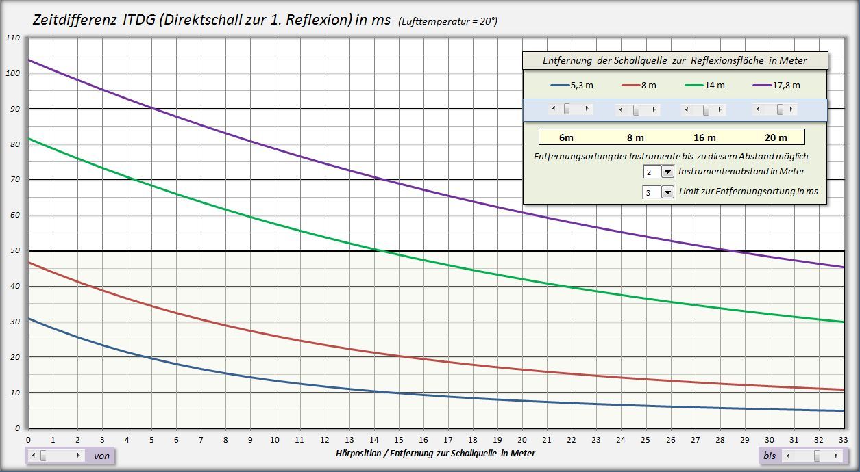Open the Instrumentenabstand in Meter dropdown
Viewport: 860px width, 472px height.
(667, 172)
